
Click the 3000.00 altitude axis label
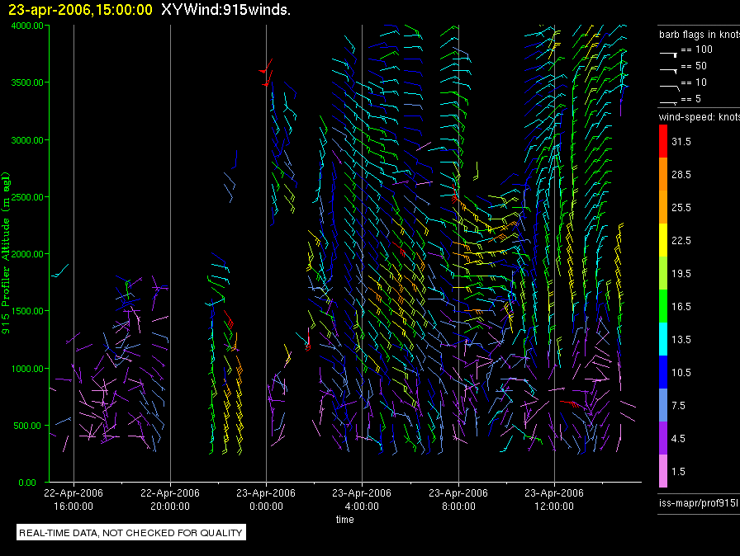(27, 140)
